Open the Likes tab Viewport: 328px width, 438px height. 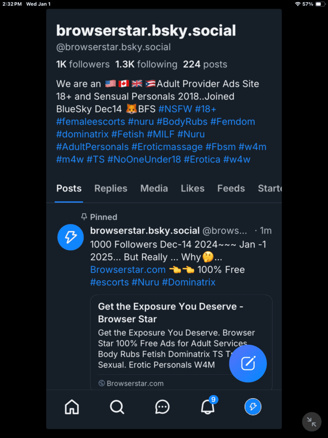(192, 188)
